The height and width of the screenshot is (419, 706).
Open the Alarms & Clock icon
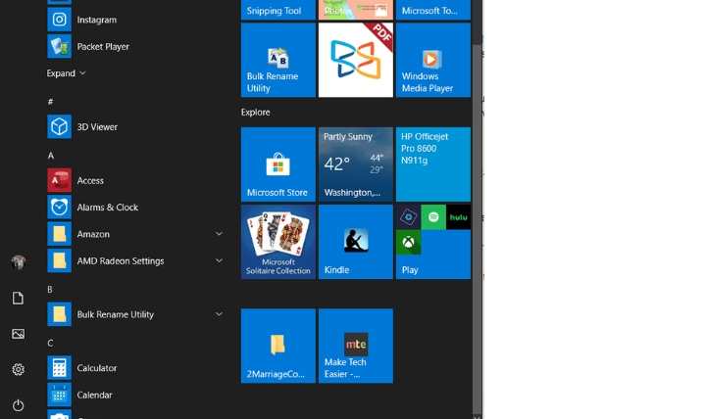(60, 208)
